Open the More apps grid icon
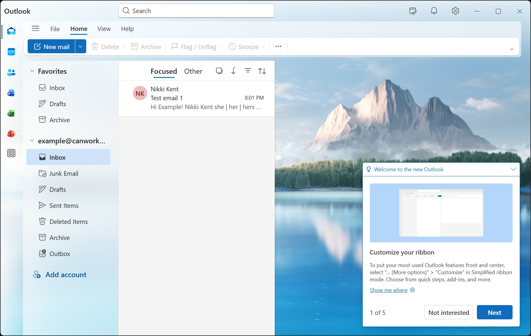The image size is (531, 336). (11, 153)
